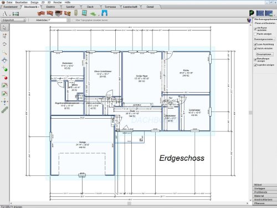
Task: Activate the magnifying glass zoom tool
Action: point(4,53)
